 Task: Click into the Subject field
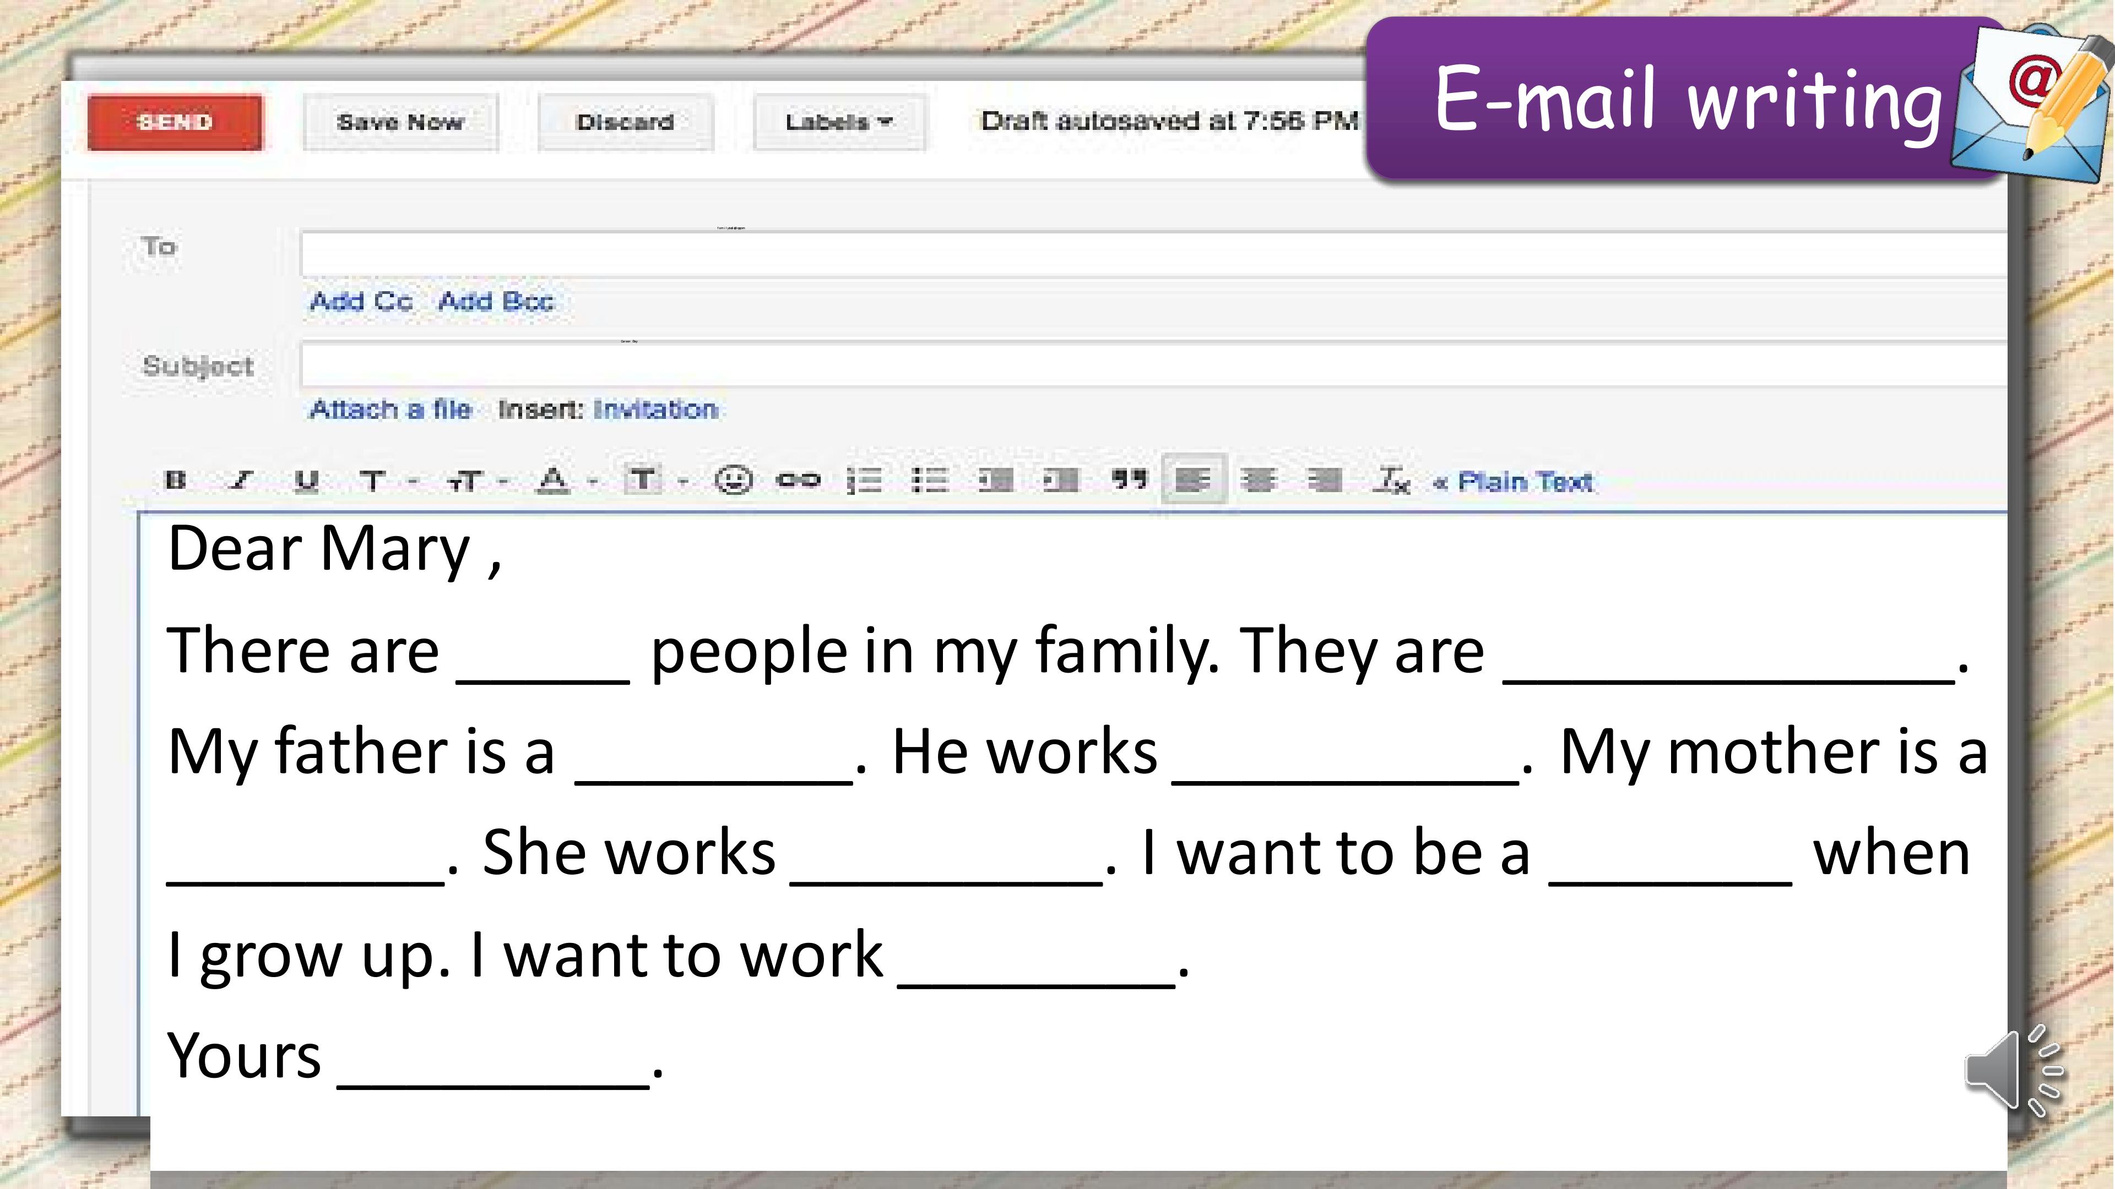[x=1153, y=365]
